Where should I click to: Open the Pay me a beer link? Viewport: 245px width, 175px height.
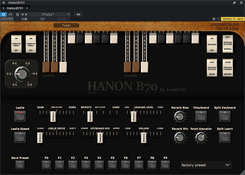point(228,28)
